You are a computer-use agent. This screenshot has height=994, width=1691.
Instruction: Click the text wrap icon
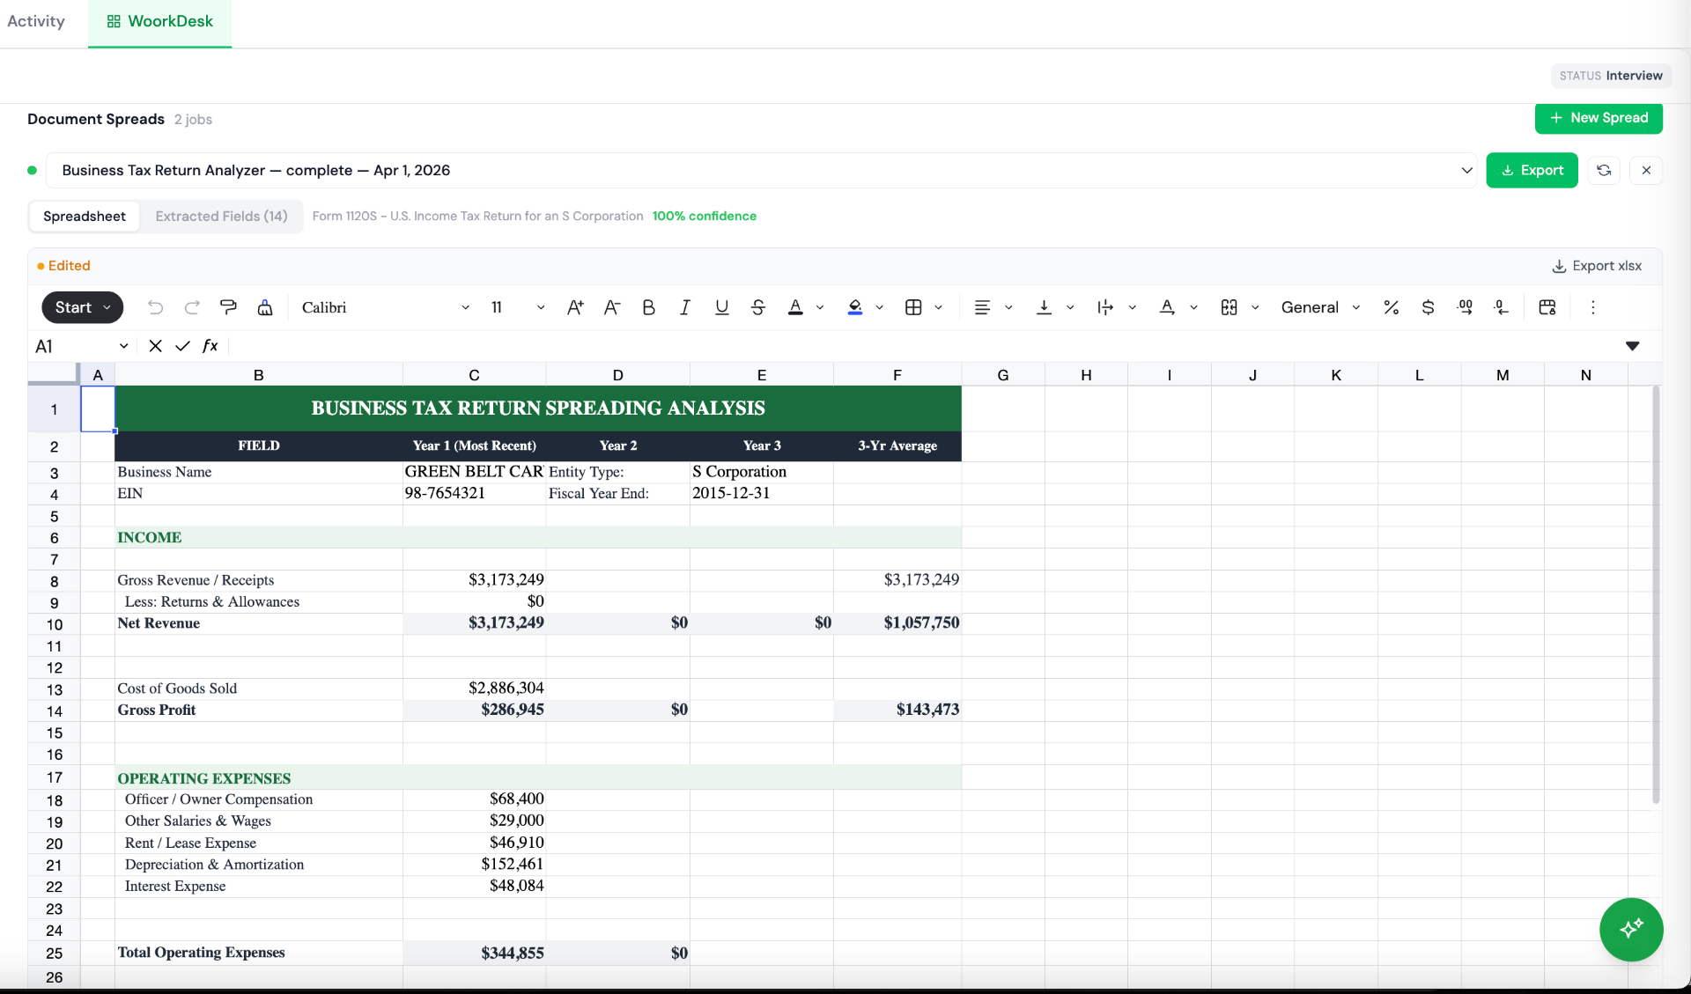[1105, 307]
